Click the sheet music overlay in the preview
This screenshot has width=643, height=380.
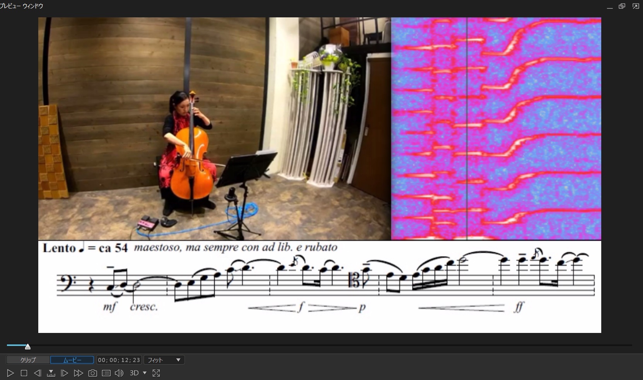pyautogui.click(x=320, y=287)
